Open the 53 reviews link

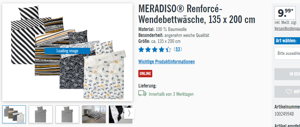(x=178, y=49)
